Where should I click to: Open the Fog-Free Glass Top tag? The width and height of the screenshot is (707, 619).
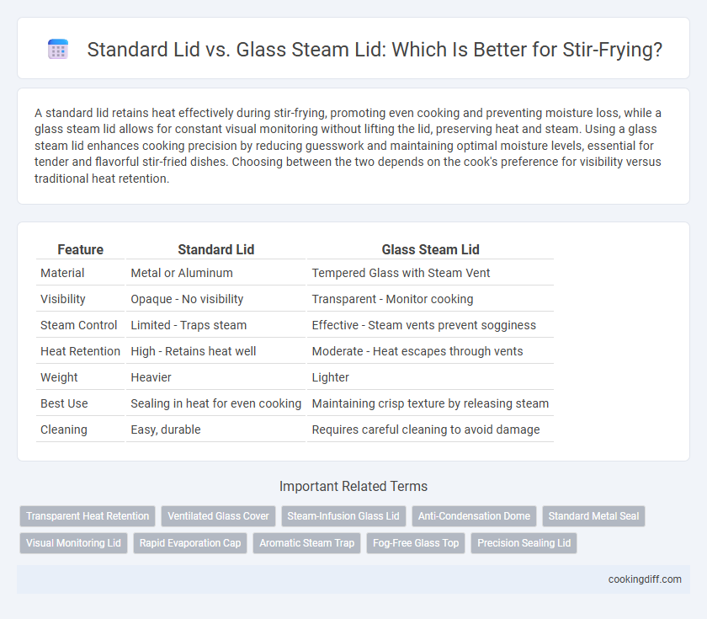[416, 543]
